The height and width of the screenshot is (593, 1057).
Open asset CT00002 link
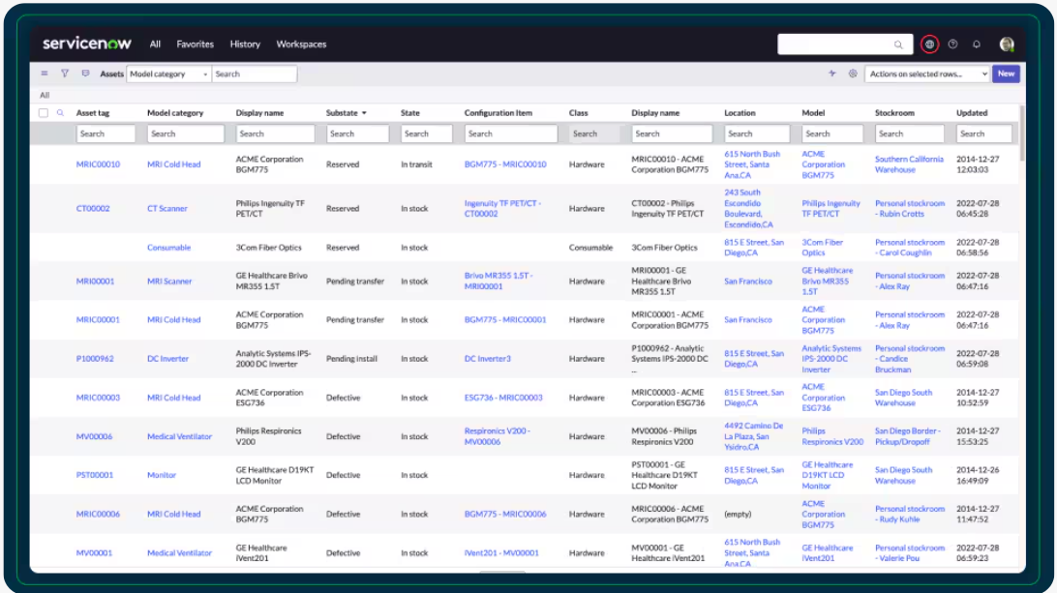click(x=93, y=209)
